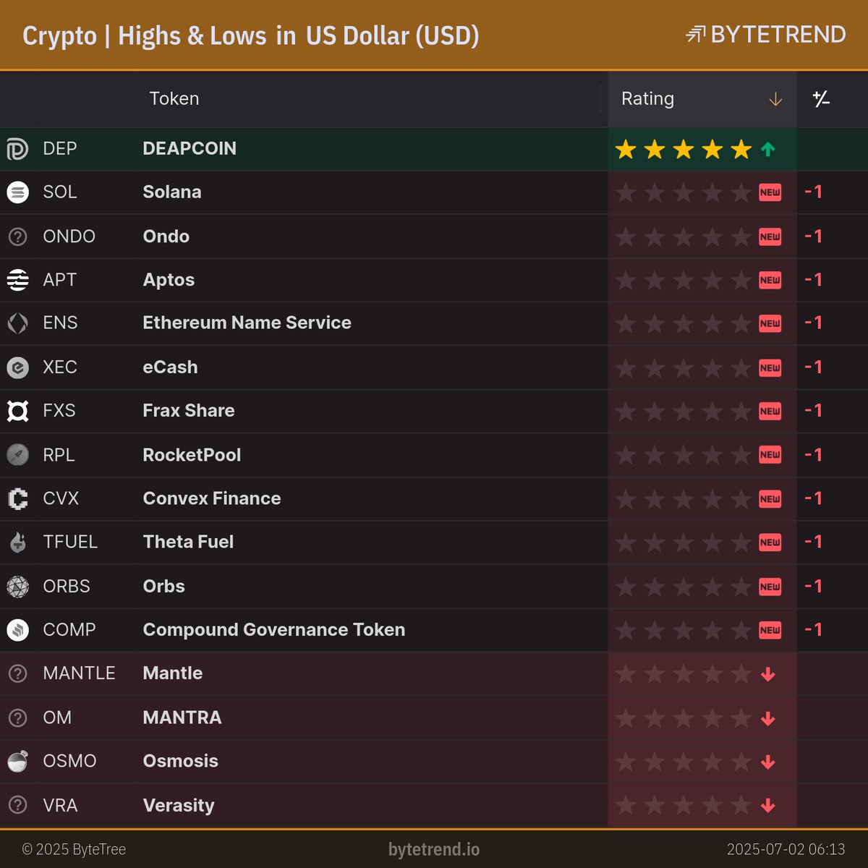Viewport: 868px width, 868px height.
Task: Click the ticker symbol XEC
Action: pos(60,367)
